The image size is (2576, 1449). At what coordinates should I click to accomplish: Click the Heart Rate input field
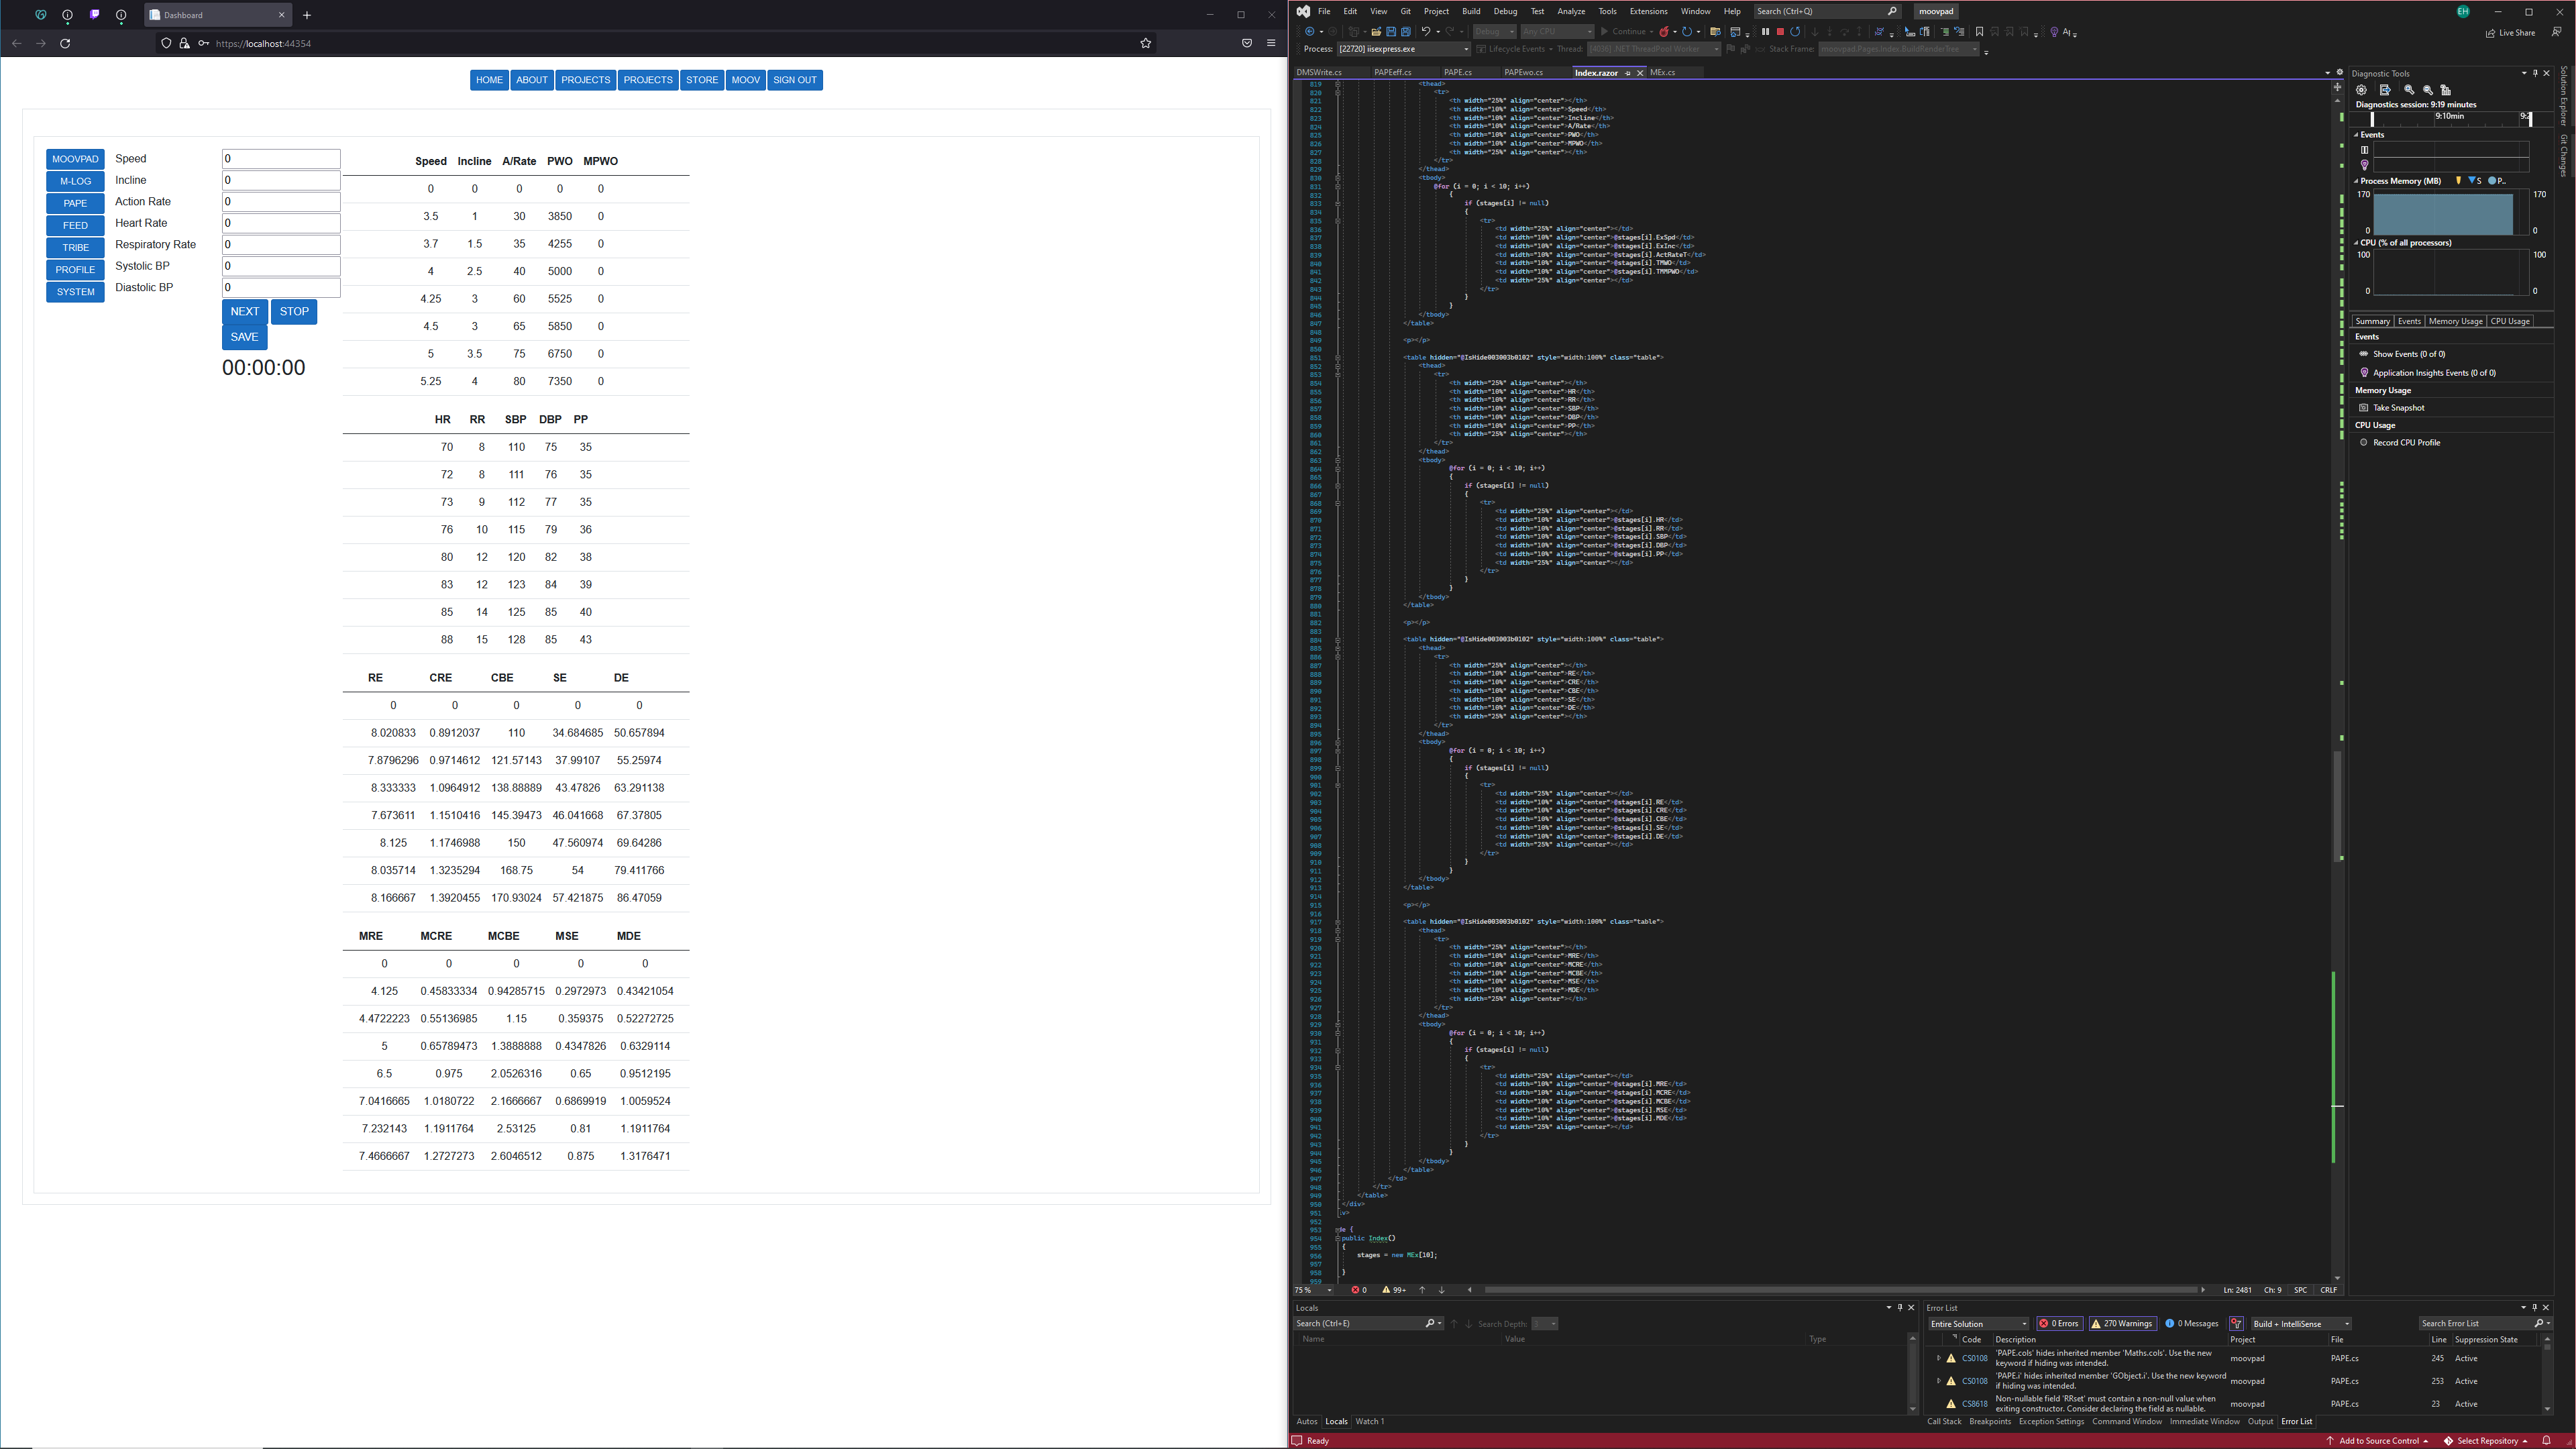point(281,223)
